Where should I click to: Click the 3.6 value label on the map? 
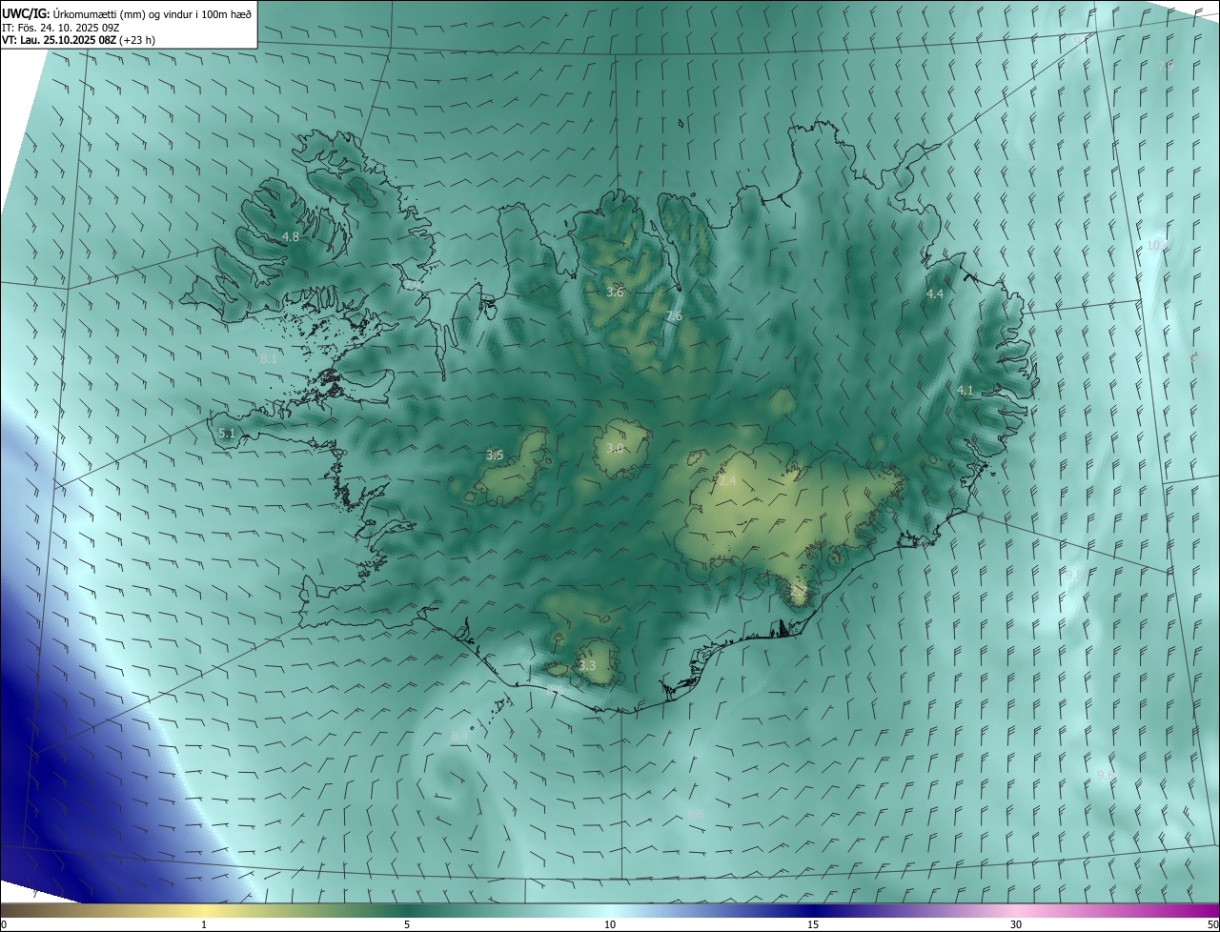pos(615,292)
